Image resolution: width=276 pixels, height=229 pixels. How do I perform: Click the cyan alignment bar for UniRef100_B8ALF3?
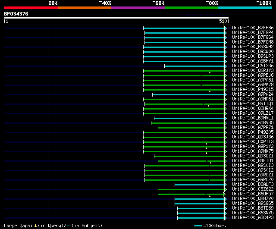pos(200,185)
